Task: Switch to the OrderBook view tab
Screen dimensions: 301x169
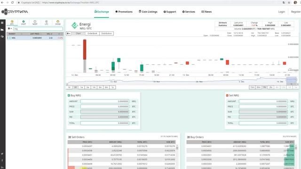Action: click(92, 33)
